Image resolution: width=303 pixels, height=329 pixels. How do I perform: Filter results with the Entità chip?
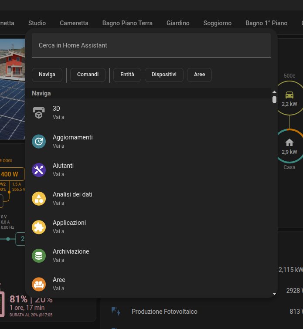click(x=127, y=75)
